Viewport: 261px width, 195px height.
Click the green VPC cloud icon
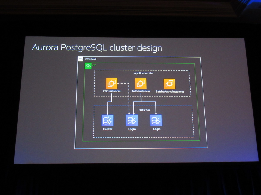pyautogui.click(x=88, y=66)
